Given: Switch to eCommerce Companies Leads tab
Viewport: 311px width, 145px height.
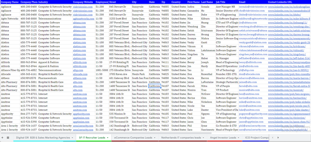Looking at the screenshot, I should coord(133,138).
